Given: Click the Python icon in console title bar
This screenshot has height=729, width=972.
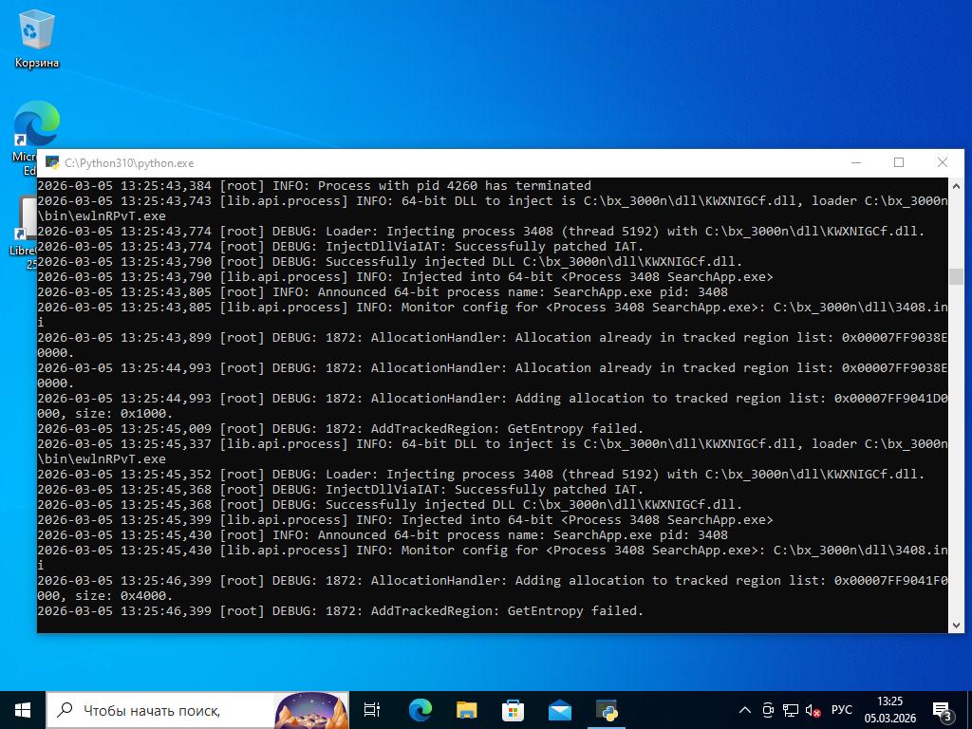Looking at the screenshot, I should [53, 162].
